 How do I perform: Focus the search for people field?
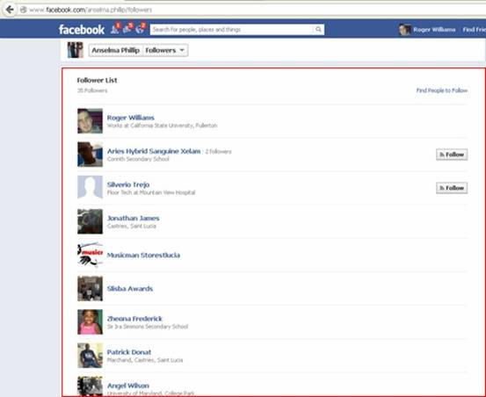tap(233, 29)
